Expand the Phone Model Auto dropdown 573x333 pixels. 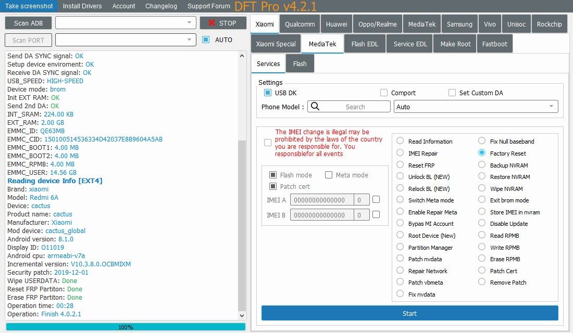click(x=476, y=107)
